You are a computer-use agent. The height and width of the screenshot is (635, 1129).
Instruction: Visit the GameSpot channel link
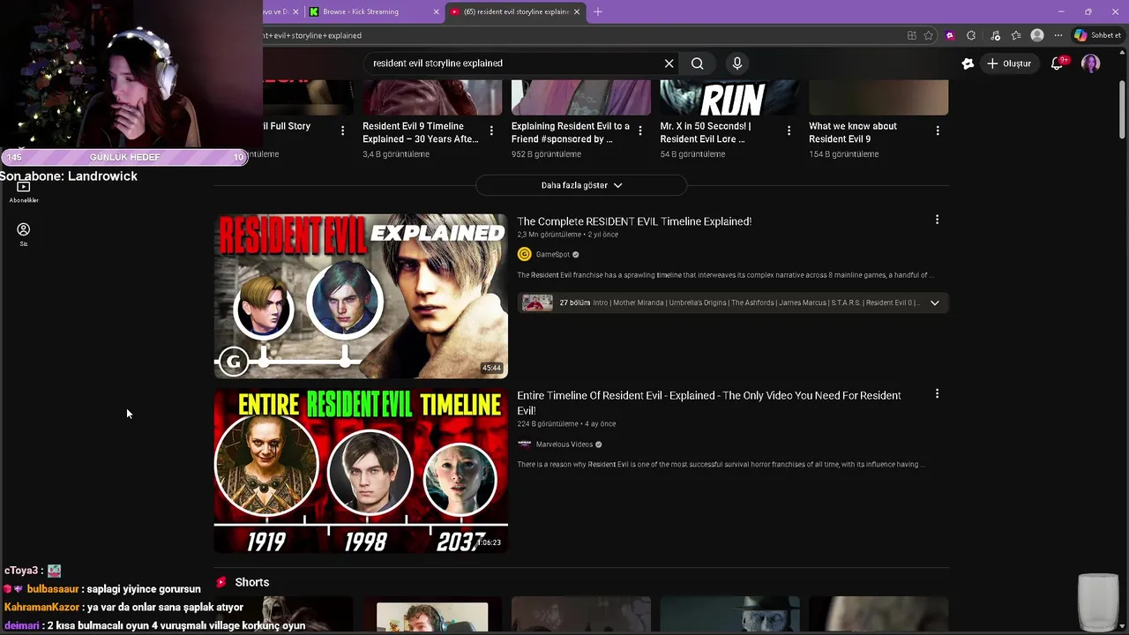(553, 255)
